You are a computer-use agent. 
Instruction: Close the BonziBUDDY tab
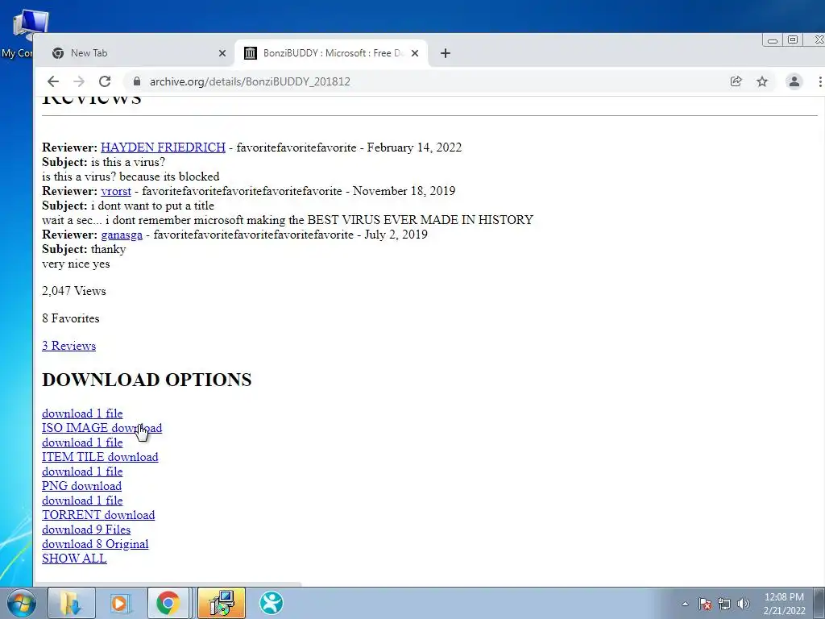pos(415,53)
